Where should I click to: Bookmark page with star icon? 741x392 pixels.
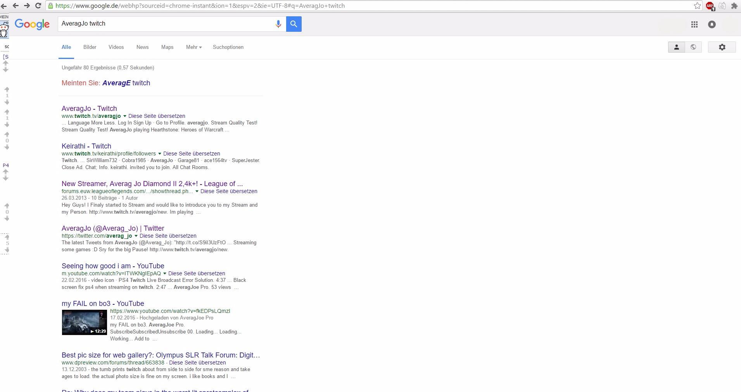tap(697, 5)
